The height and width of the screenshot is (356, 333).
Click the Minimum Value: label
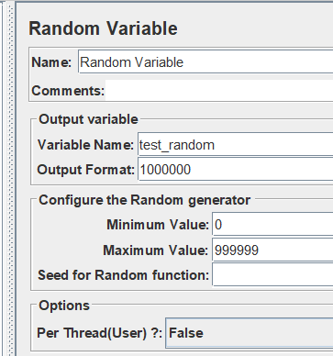tap(158, 225)
